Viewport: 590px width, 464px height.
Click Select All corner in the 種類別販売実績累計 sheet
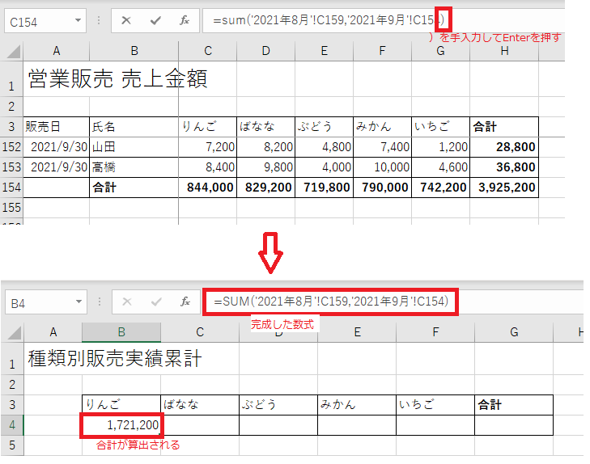[13, 332]
